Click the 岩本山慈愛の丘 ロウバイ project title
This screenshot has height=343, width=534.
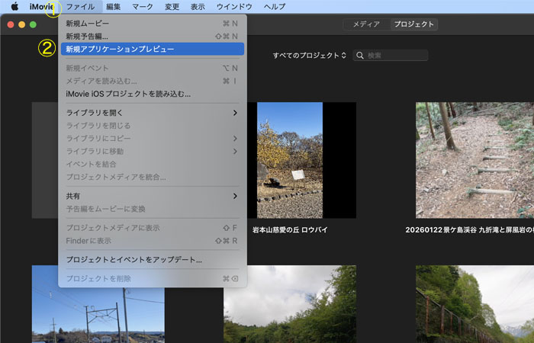[x=290, y=229]
